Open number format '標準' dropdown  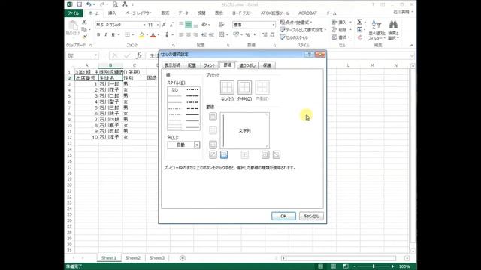pos(273,25)
